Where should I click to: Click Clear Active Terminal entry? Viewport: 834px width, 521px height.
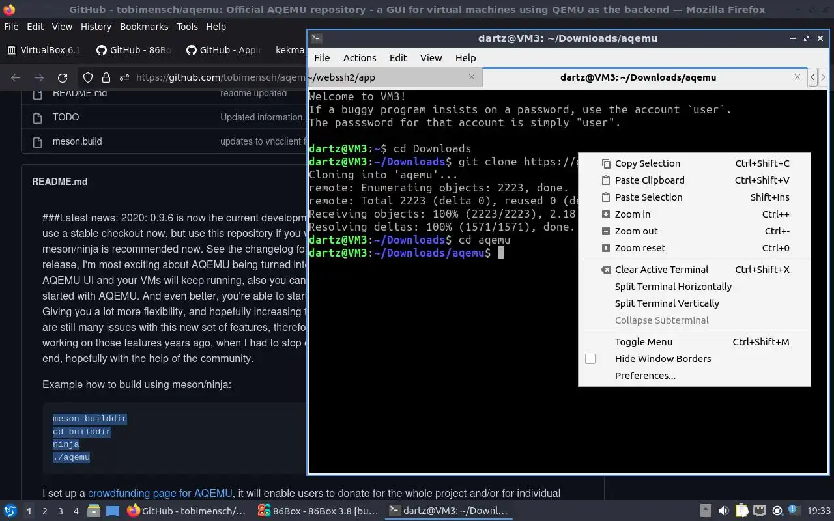pos(695,270)
